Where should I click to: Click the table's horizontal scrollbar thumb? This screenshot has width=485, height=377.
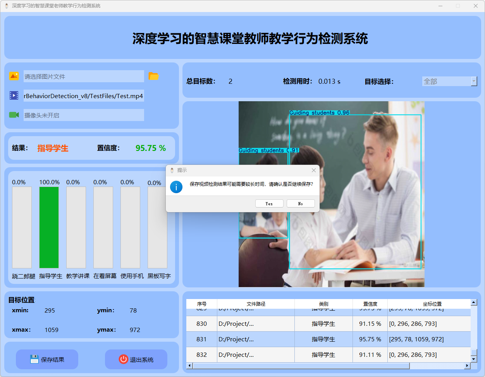coord(301,366)
